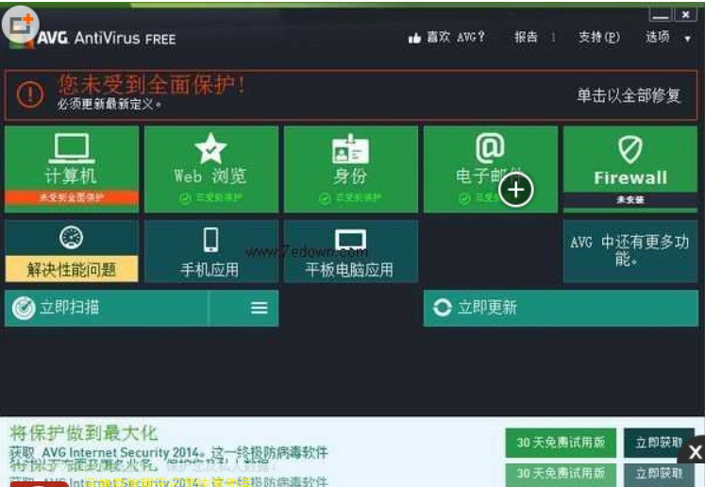Image resolution: width=705 pixels, height=487 pixels.
Task: Open the 选项 (Options) menu
Action: (658, 38)
